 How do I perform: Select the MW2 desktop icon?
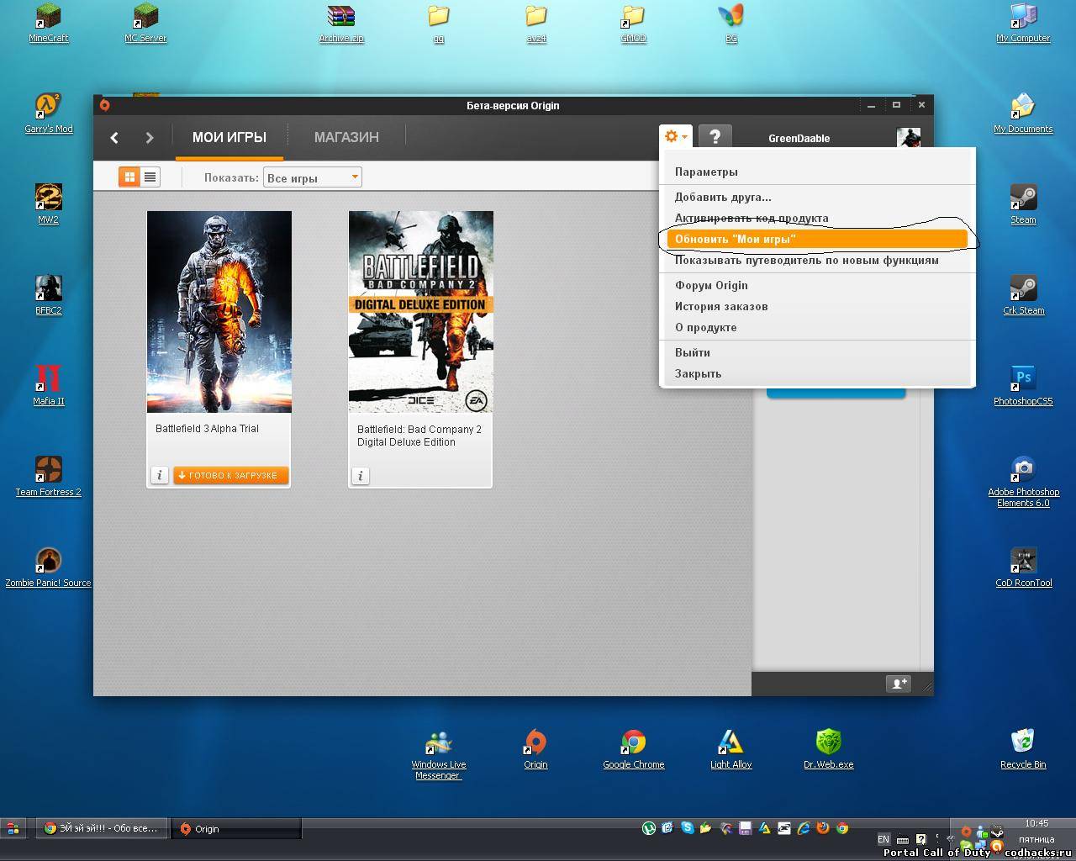point(49,204)
